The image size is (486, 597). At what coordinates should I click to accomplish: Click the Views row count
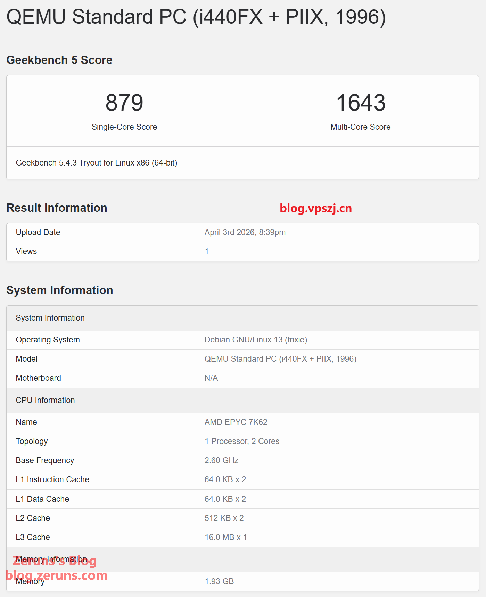point(207,251)
